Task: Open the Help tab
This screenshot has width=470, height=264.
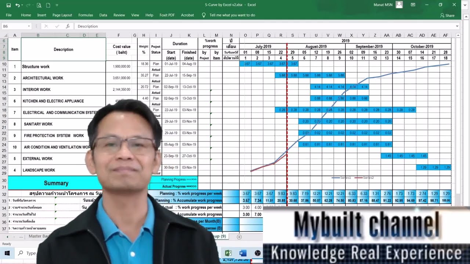Action: coord(149,15)
